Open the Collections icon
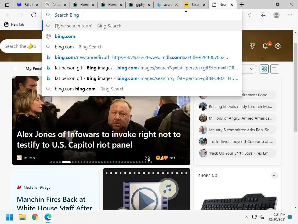 tap(263, 15)
